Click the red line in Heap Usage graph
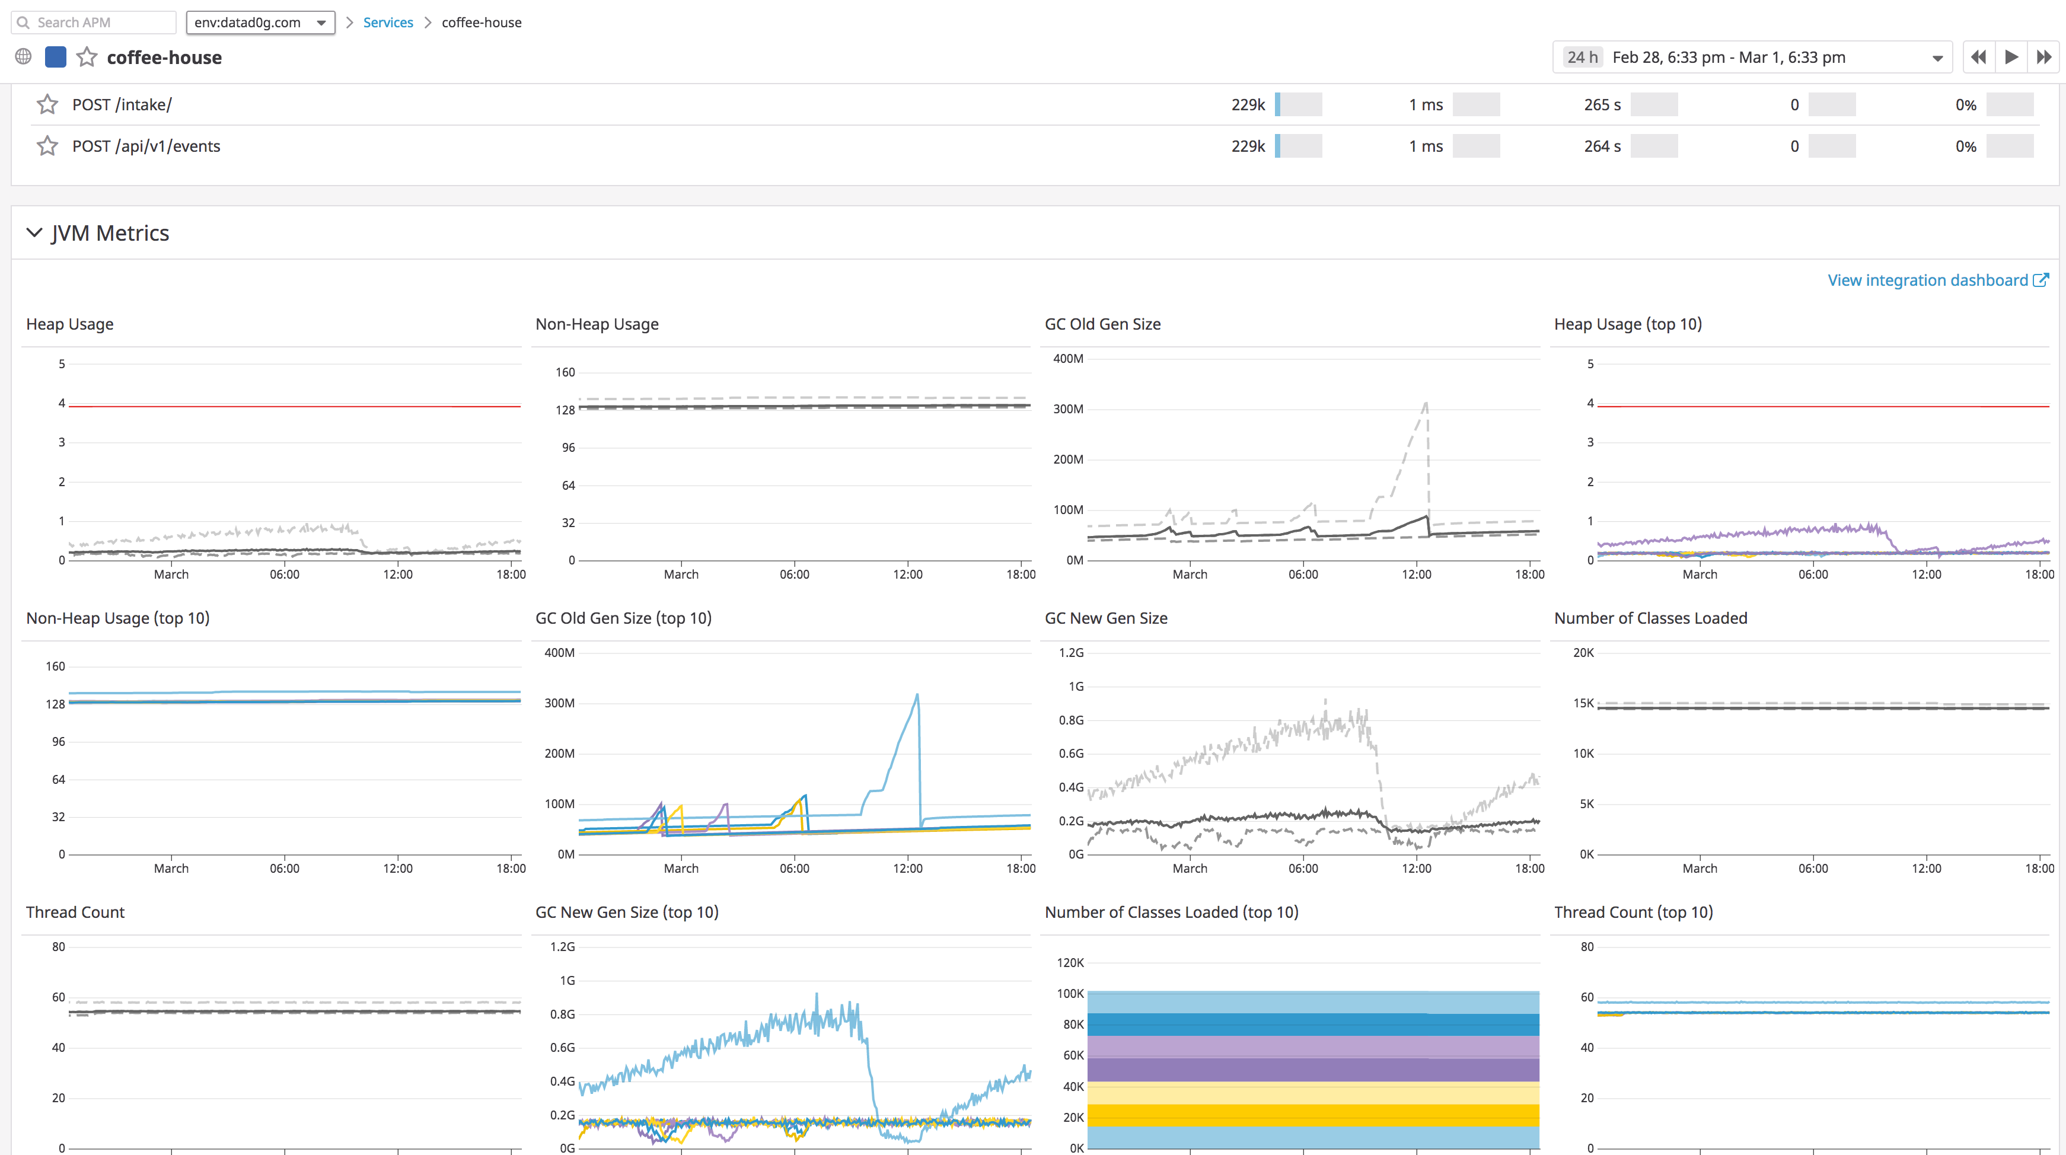Viewport: 2066px width, 1155px height. pos(294,407)
